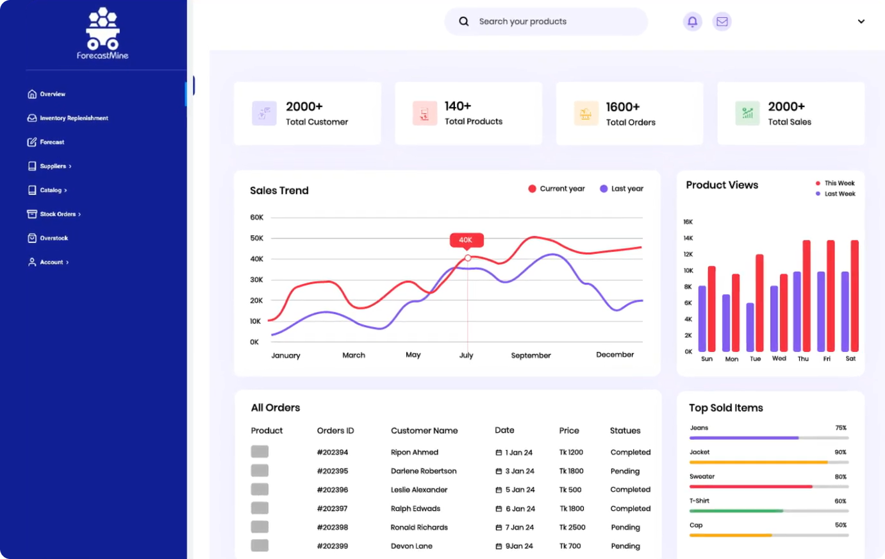Image resolution: width=885 pixels, height=559 pixels.
Task: Open Inventory Replenishment in the sidebar
Action: pos(74,118)
